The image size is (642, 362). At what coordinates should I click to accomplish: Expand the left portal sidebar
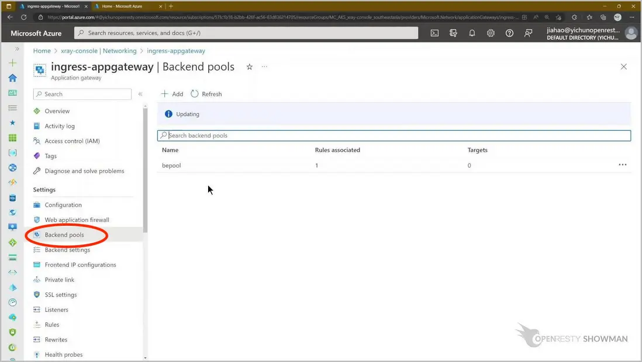click(17, 49)
